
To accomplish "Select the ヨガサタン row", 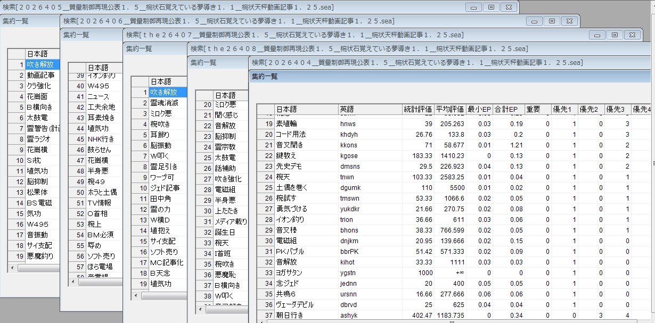I will pos(290,272).
